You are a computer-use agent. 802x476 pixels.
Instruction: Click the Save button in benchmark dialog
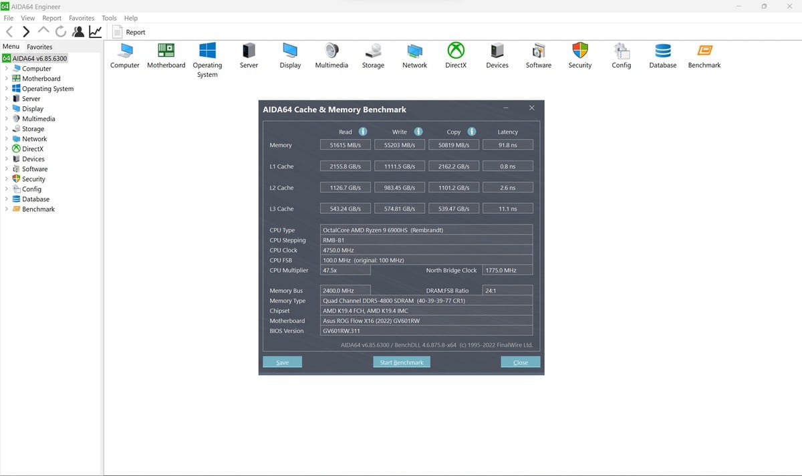click(x=282, y=362)
